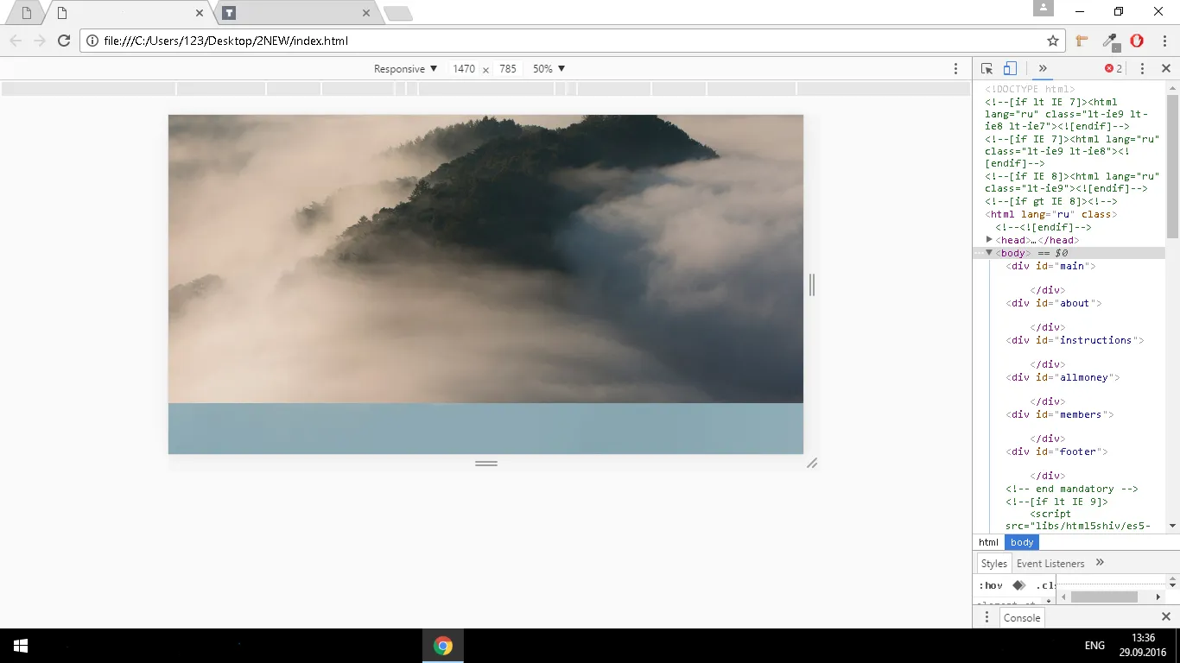The height and width of the screenshot is (663, 1180).
Task: Expand the head element node
Action: pyautogui.click(x=990, y=240)
